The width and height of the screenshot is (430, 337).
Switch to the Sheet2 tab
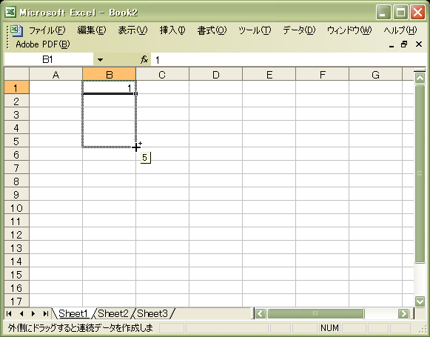[113, 313]
